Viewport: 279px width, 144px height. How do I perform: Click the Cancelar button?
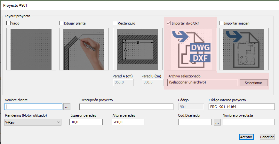[267, 137]
